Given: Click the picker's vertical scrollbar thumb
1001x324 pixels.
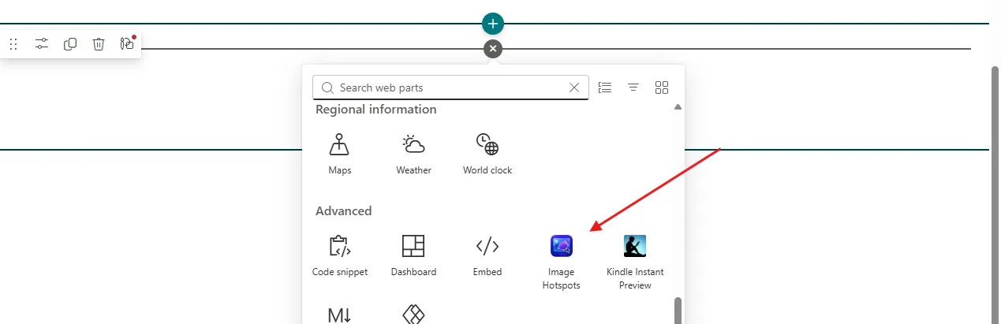Looking at the screenshot, I should click(x=678, y=310).
